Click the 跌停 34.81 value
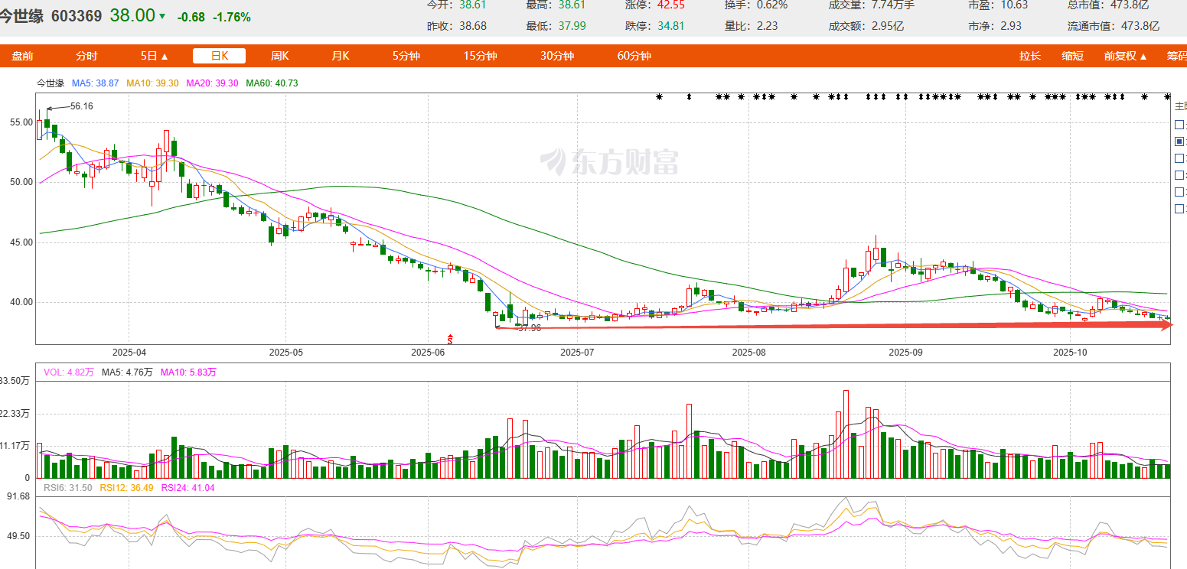Image resolution: width=1187 pixels, height=569 pixels. (x=671, y=26)
